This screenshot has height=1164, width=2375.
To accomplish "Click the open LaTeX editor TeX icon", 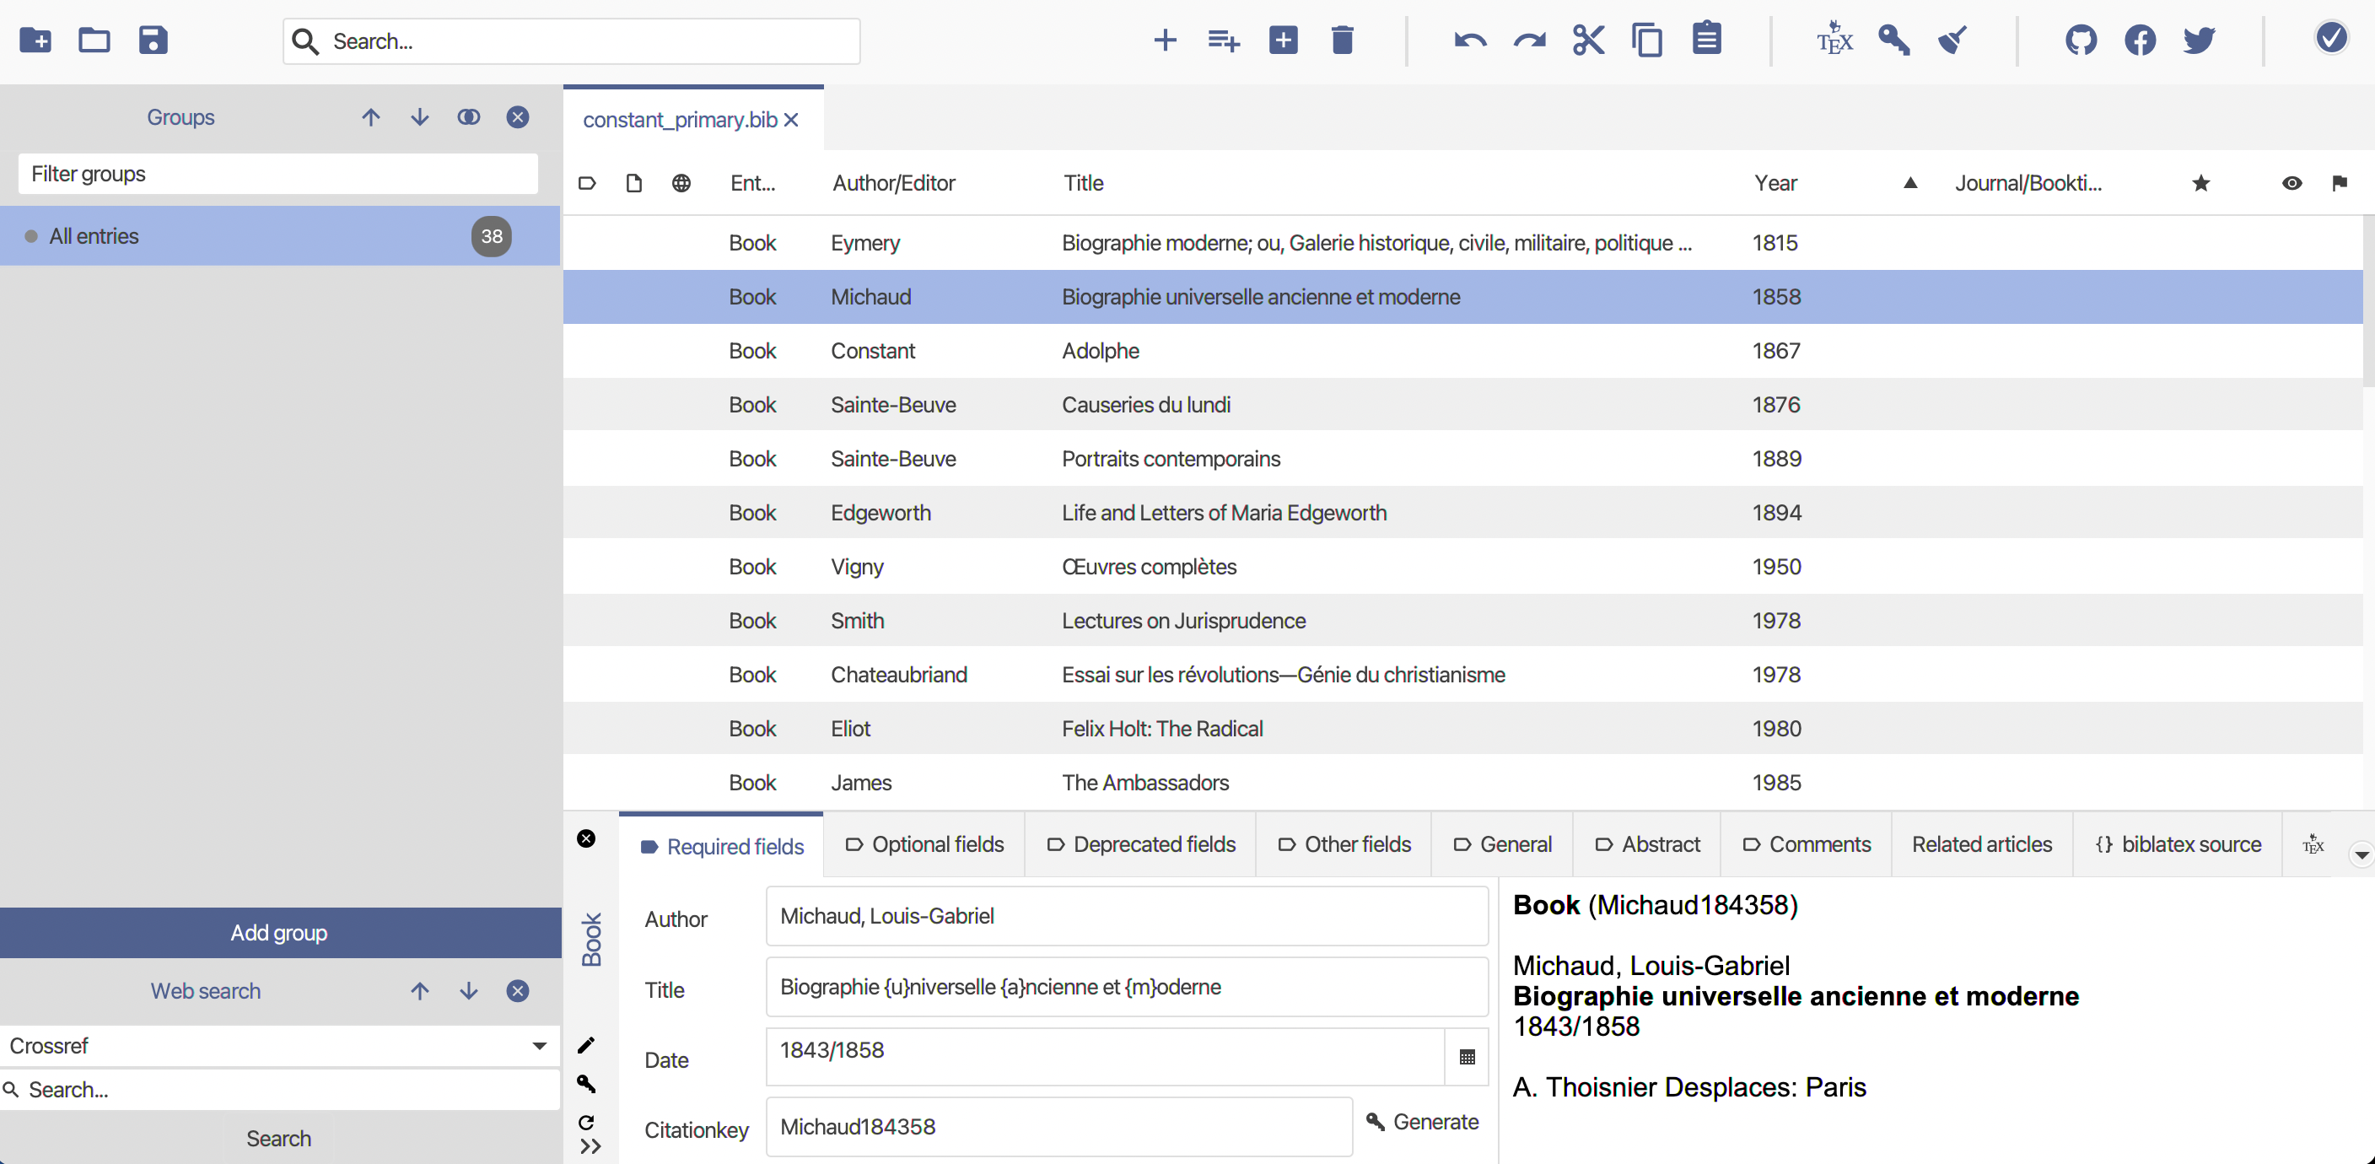I will pyautogui.click(x=1834, y=40).
